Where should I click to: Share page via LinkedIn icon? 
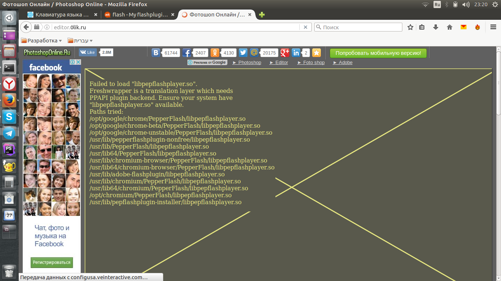coord(296,53)
